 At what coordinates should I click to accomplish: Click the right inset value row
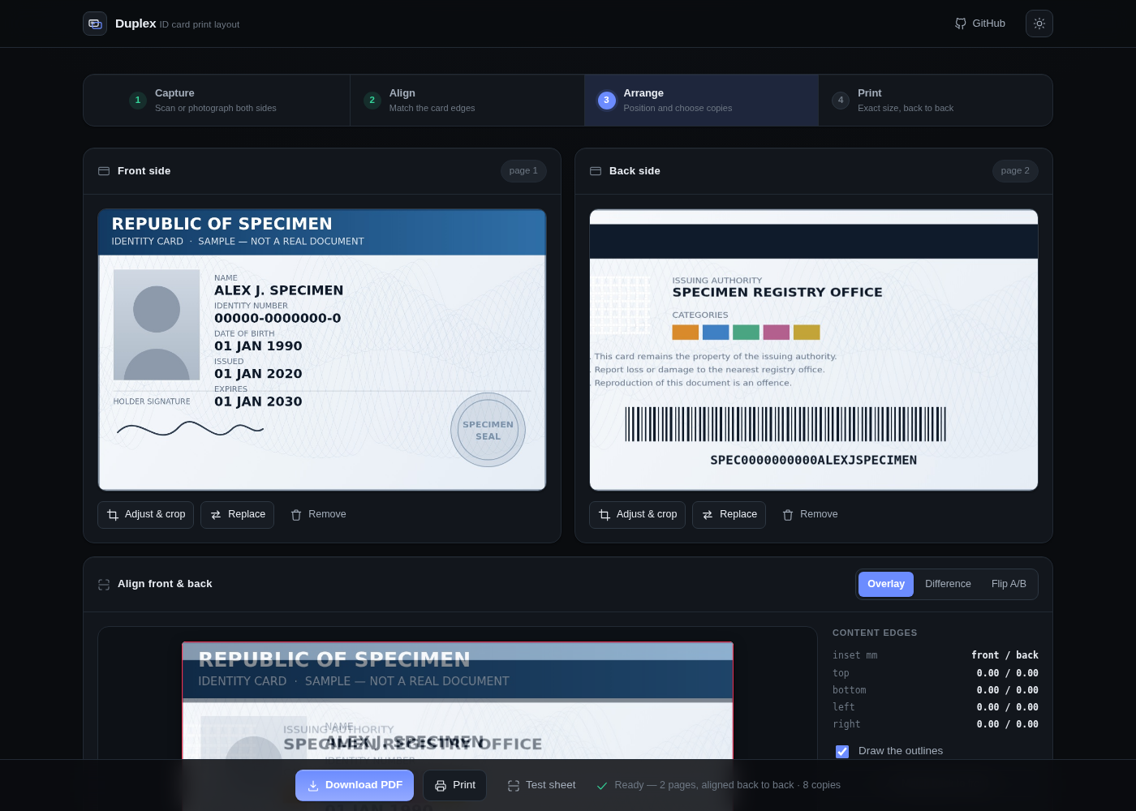(936, 724)
